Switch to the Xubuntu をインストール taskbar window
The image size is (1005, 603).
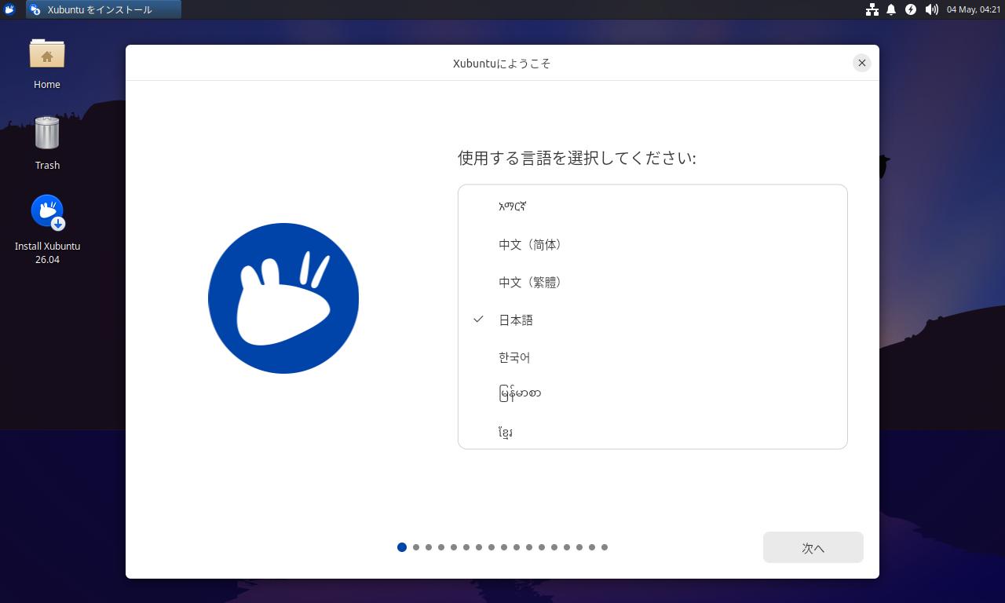coord(104,9)
